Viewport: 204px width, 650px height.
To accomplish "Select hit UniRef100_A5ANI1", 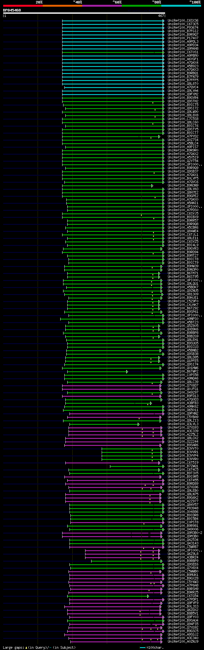I will 183,203.
